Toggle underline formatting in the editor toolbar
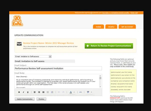Viewport: 151px width, 111px height. [x=28, y=92]
